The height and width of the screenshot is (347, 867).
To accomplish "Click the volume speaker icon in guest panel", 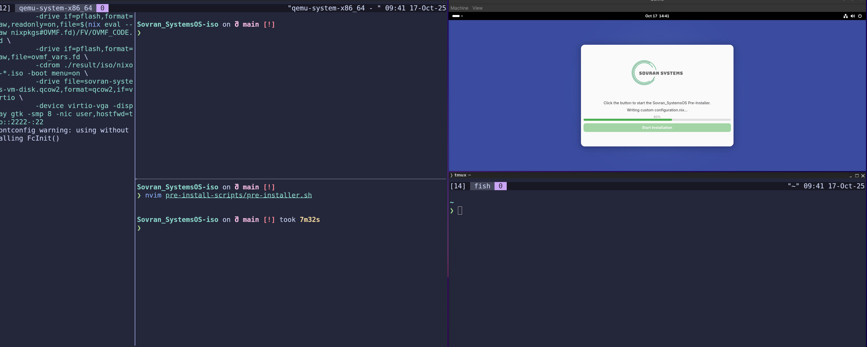I will pos(853,16).
